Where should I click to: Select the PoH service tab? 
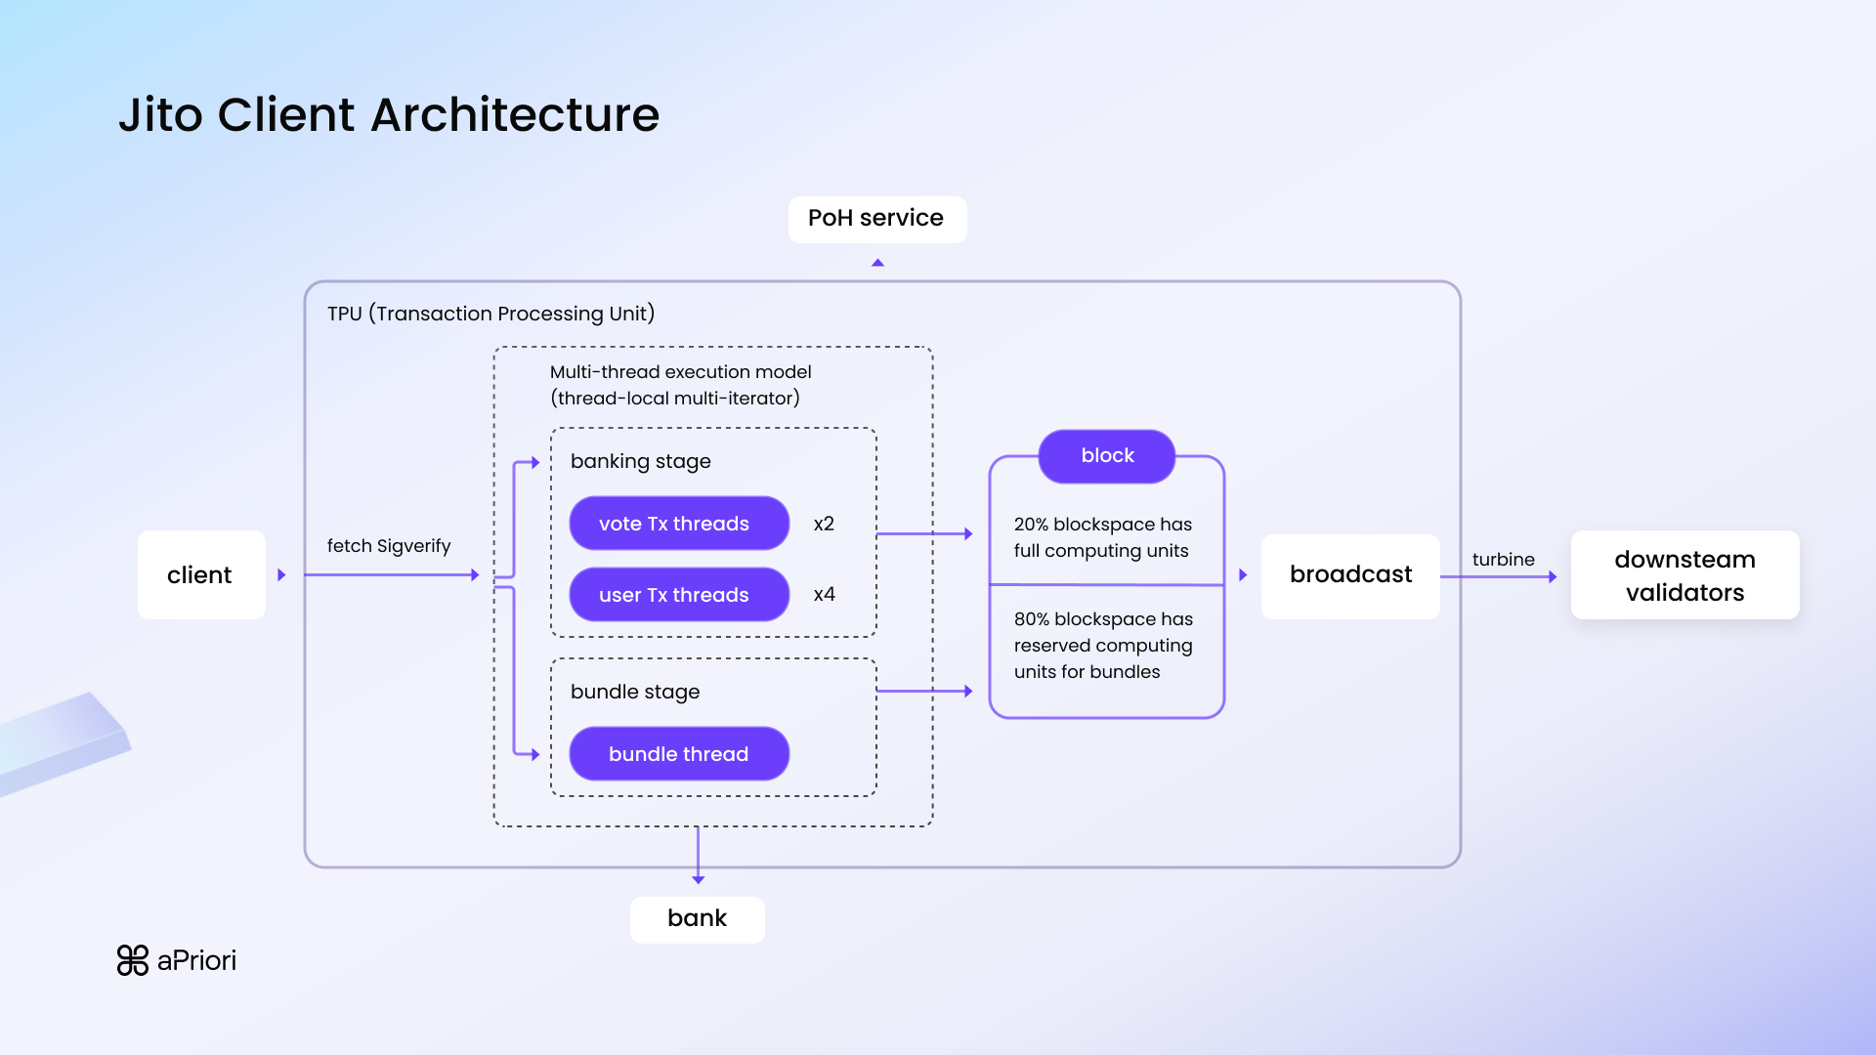click(876, 218)
